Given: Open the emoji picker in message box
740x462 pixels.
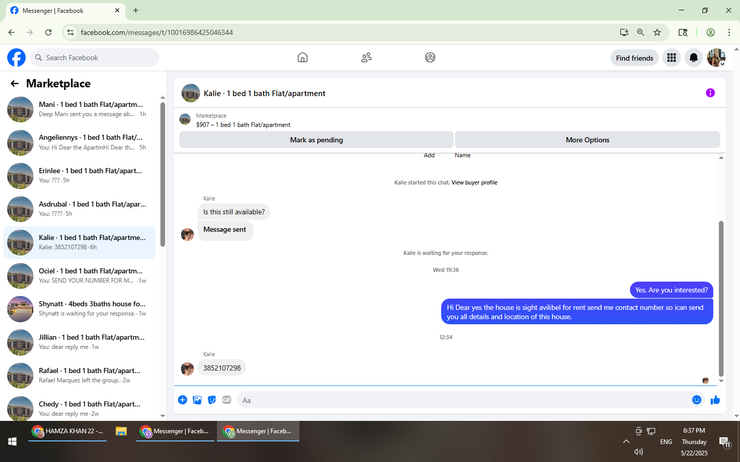Looking at the screenshot, I should 697,400.
